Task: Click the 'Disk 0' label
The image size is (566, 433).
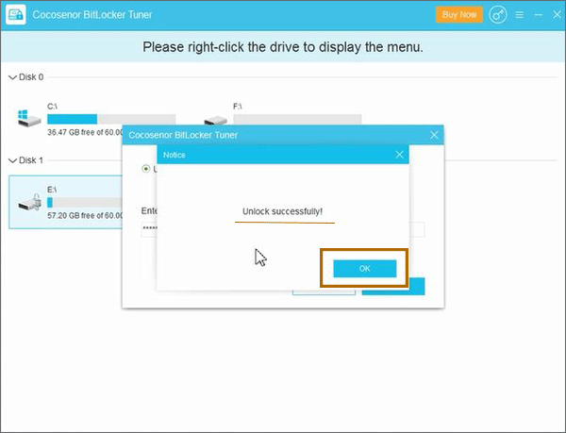Action: tap(31, 77)
